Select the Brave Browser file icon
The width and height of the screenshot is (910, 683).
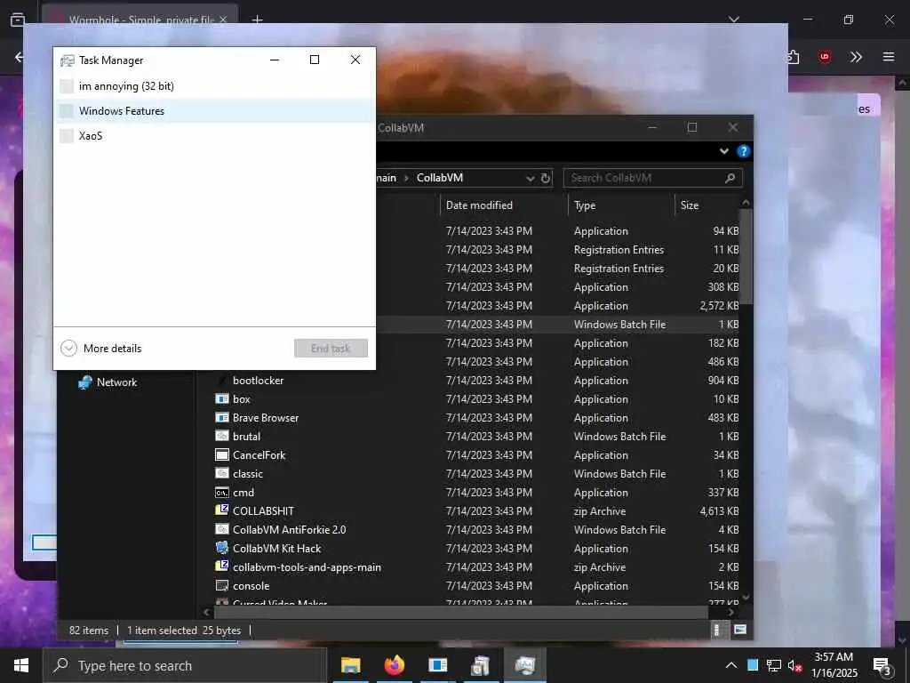221,418
